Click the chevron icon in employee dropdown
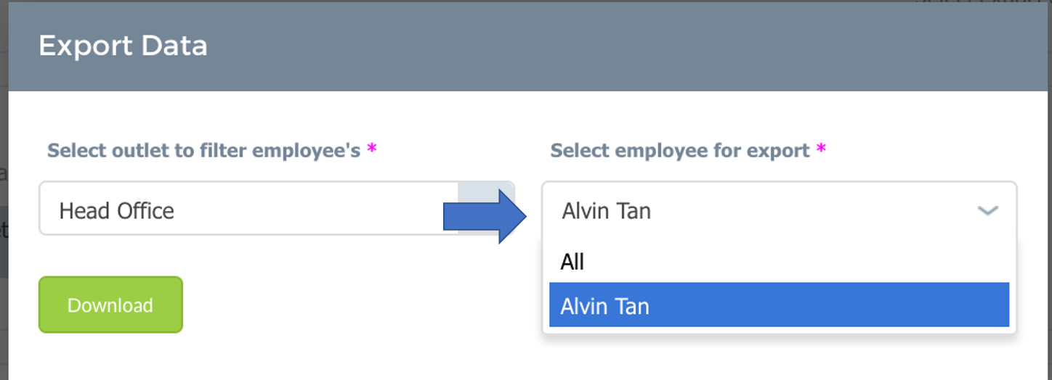Viewport: 1052px width, 380px height. click(x=987, y=211)
